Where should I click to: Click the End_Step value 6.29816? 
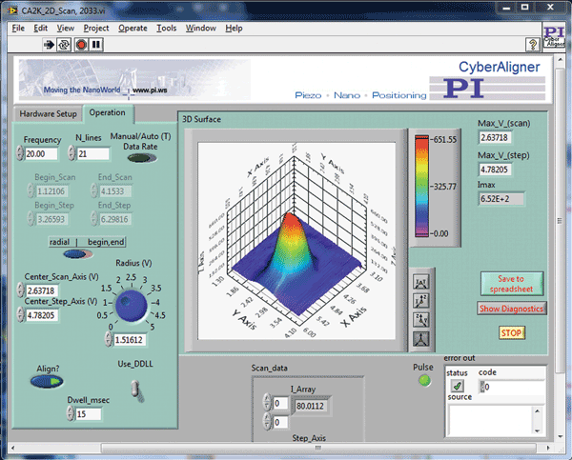115,219
